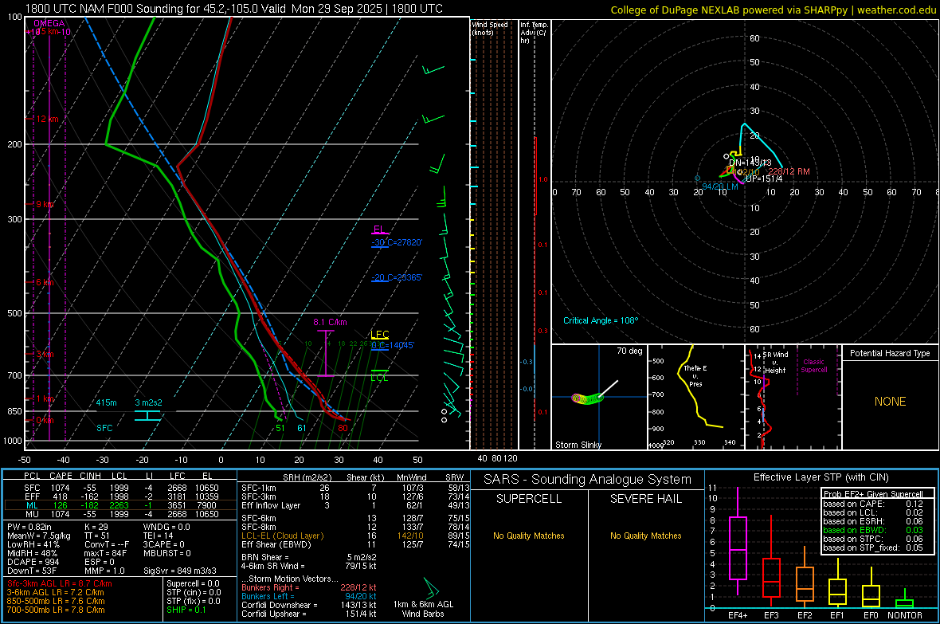Click the LCL-EL (Cloud Layer) row label
The image size is (940, 624).
click(x=282, y=536)
